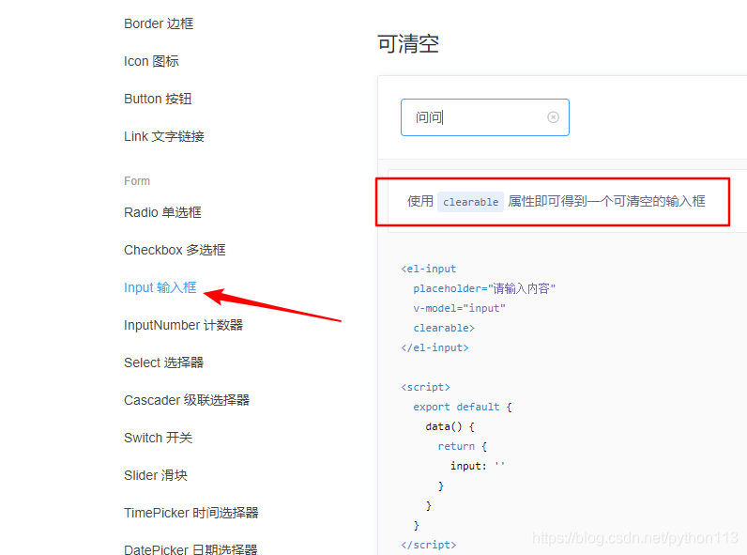Screen dimensions: 747x555
Task: Click inside the clearable text input field
Action: point(485,117)
